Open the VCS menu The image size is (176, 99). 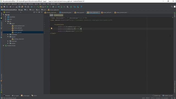[x=48, y=4]
